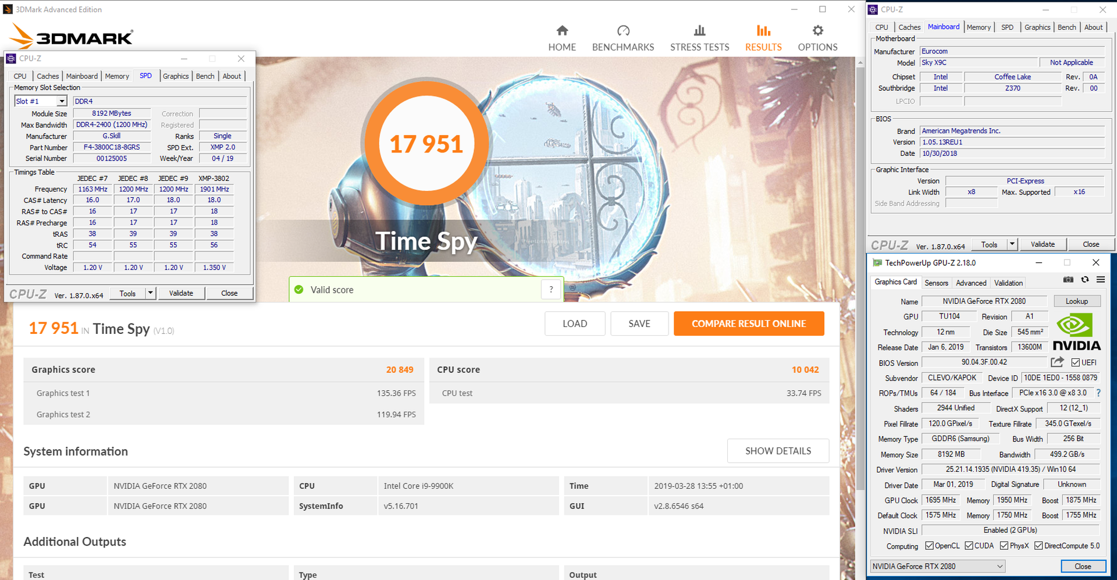Screen dimensions: 1117x580
Task: Open the GPU selector dropdown in GPU-Z
Action: [x=938, y=566]
